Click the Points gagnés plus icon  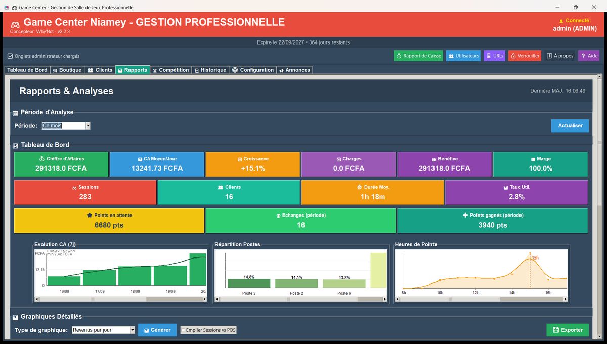pos(465,215)
